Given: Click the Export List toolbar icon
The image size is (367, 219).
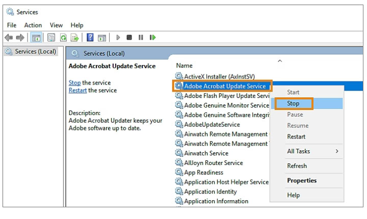Looking at the screenshot, I should (74, 38).
